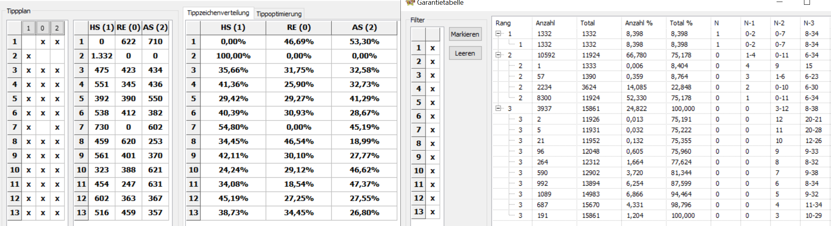Collapse the Rang 2 tree node
831x226 pixels.
coord(498,55)
